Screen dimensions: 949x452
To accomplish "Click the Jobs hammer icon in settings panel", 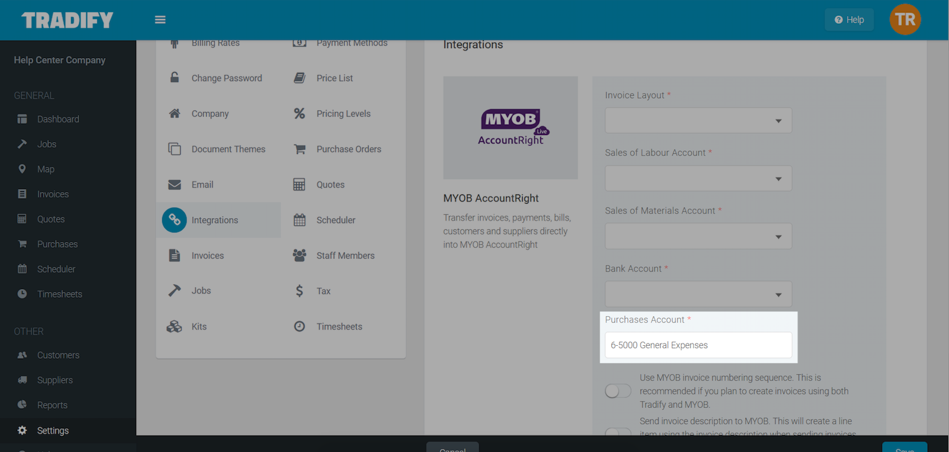I will tap(174, 291).
